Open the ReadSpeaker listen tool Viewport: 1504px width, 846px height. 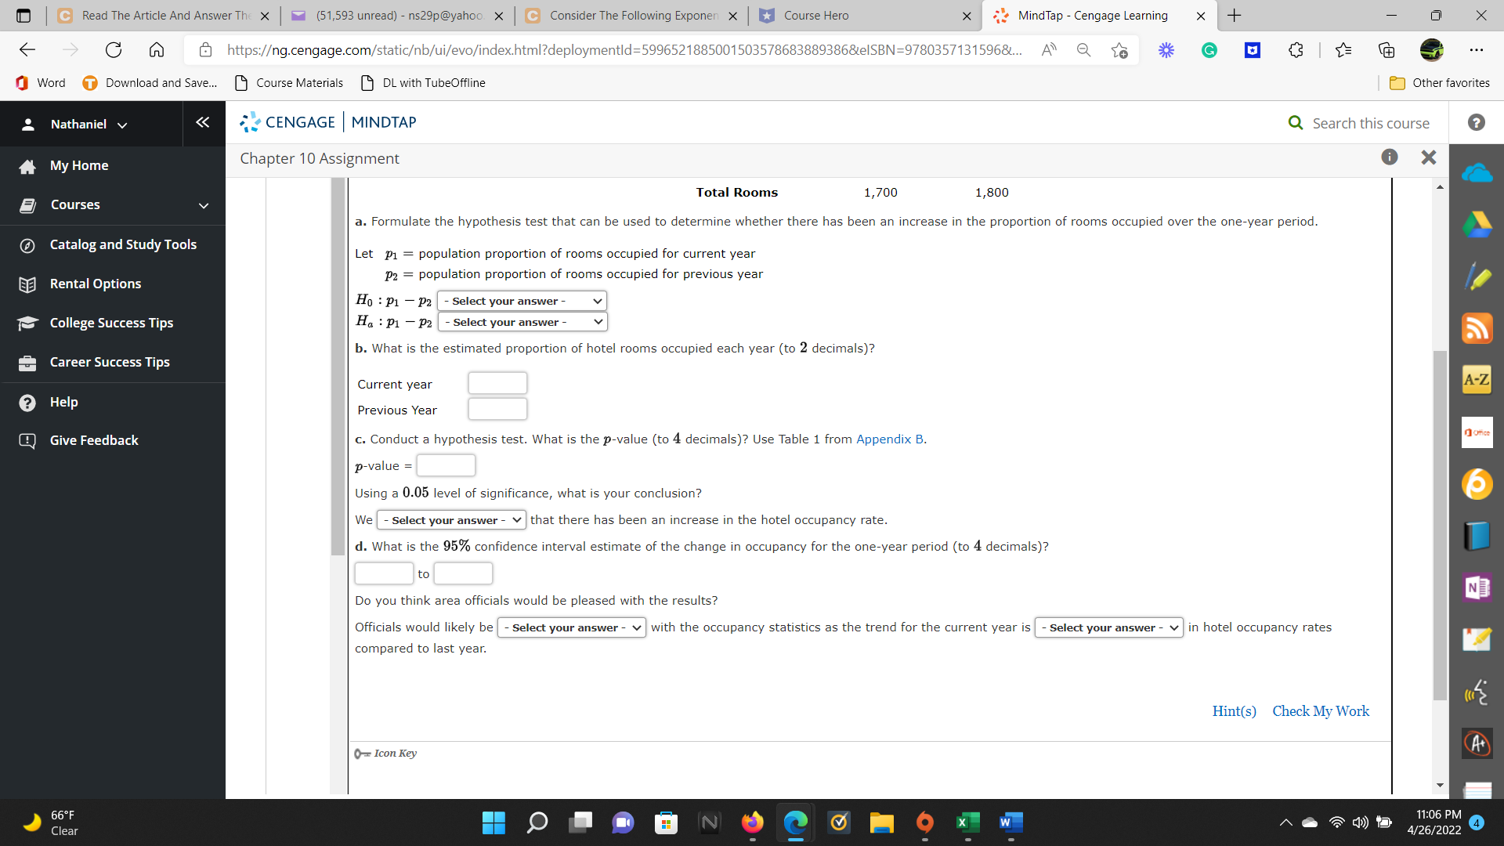point(1477,692)
